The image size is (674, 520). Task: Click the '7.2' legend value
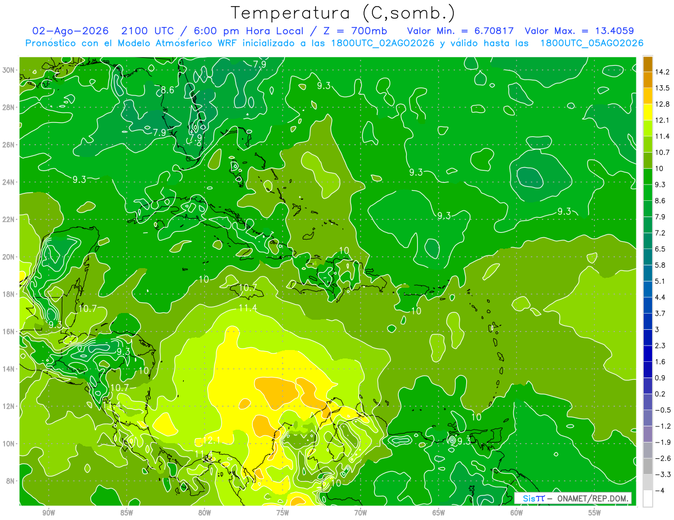click(x=660, y=233)
